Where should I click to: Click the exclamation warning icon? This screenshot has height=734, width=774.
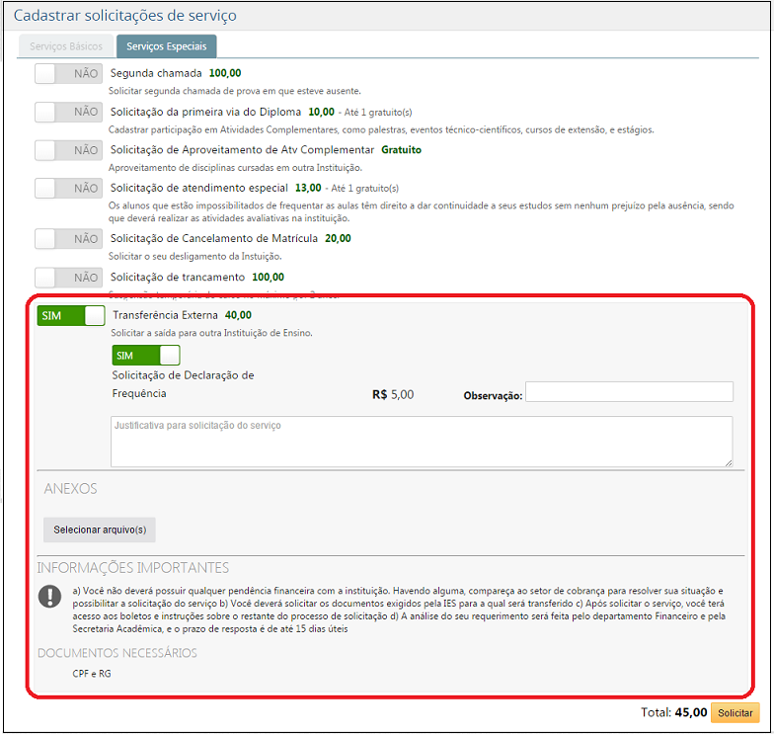[x=49, y=597]
